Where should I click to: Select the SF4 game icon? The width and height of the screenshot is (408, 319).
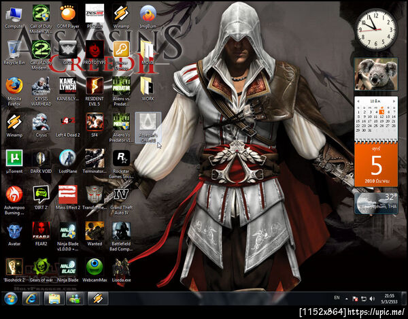(95, 125)
